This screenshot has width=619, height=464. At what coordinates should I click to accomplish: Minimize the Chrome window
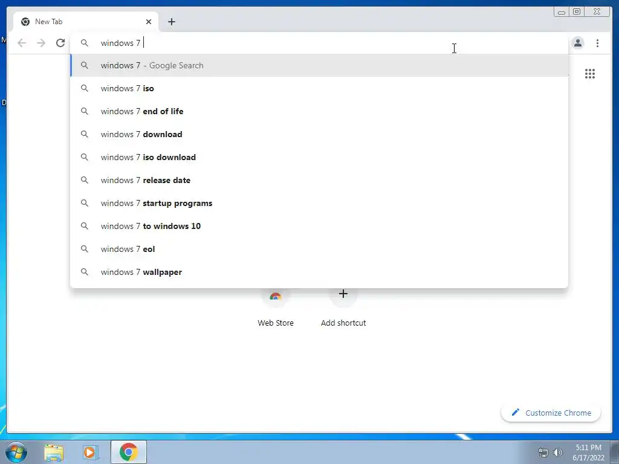coord(561,12)
